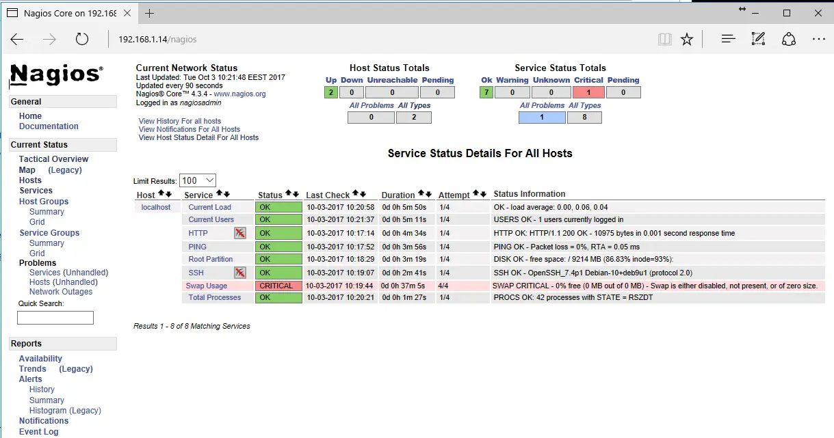Sort Attempt column ascending with the up arrow

click(x=476, y=194)
